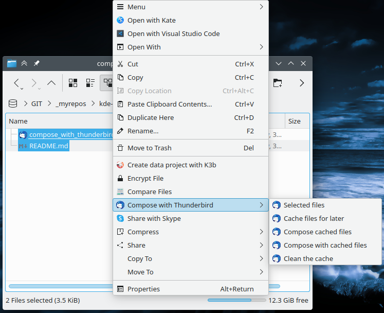This screenshot has width=384, height=313.
Task: Click the Share nodes icon
Action: [120, 245]
